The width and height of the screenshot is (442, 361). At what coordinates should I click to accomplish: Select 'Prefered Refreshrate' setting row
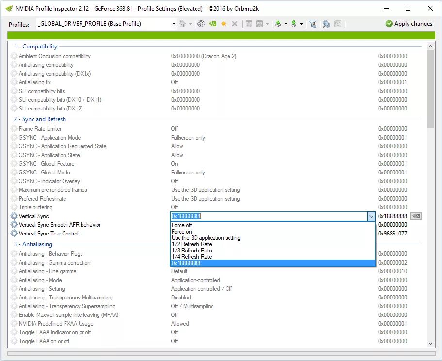click(x=216, y=199)
